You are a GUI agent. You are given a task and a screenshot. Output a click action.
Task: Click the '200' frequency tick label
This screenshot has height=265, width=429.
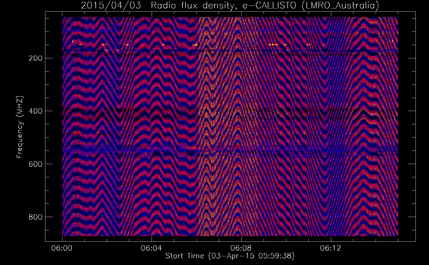(35, 58)
